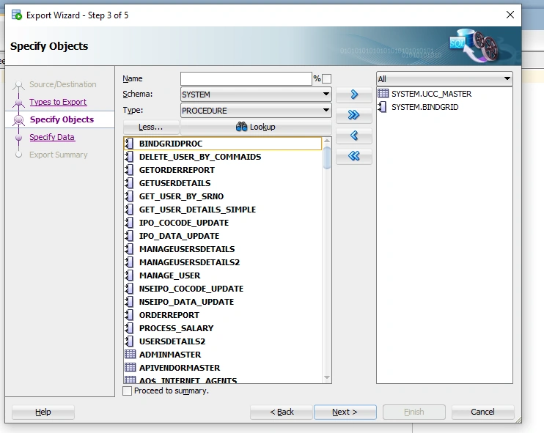Click the double right arrow to add all objects
The image size is (544, 433).
click(354, 115)
